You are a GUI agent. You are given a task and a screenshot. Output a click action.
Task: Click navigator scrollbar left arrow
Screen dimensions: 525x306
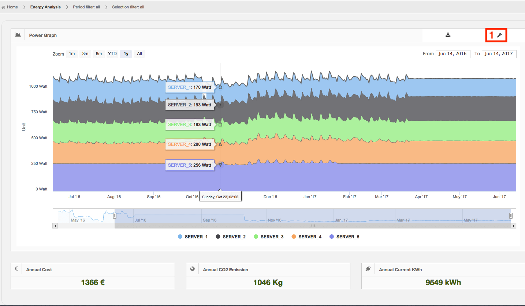55,226
